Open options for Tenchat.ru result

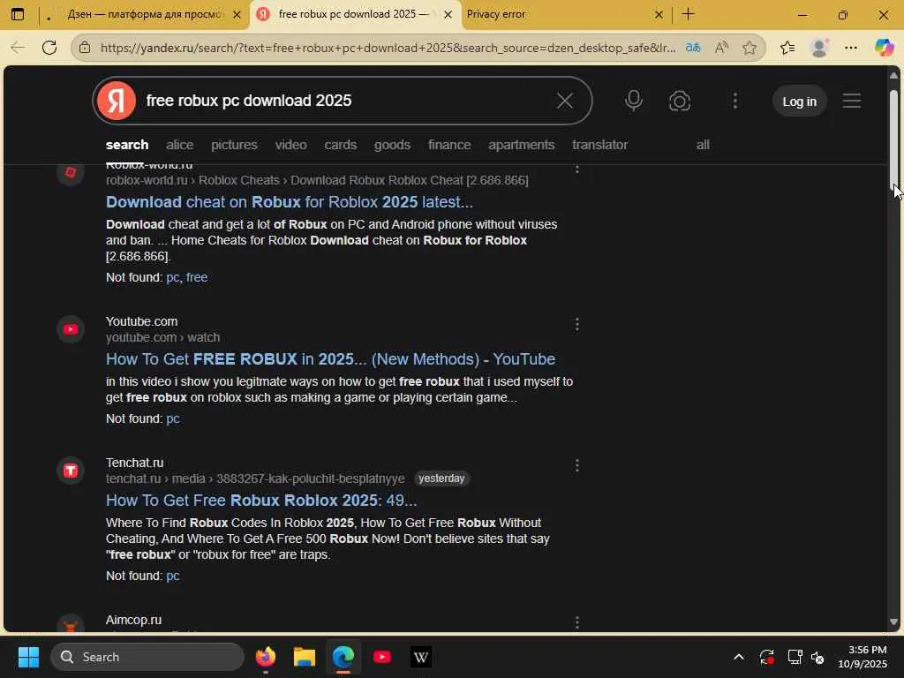577,466
